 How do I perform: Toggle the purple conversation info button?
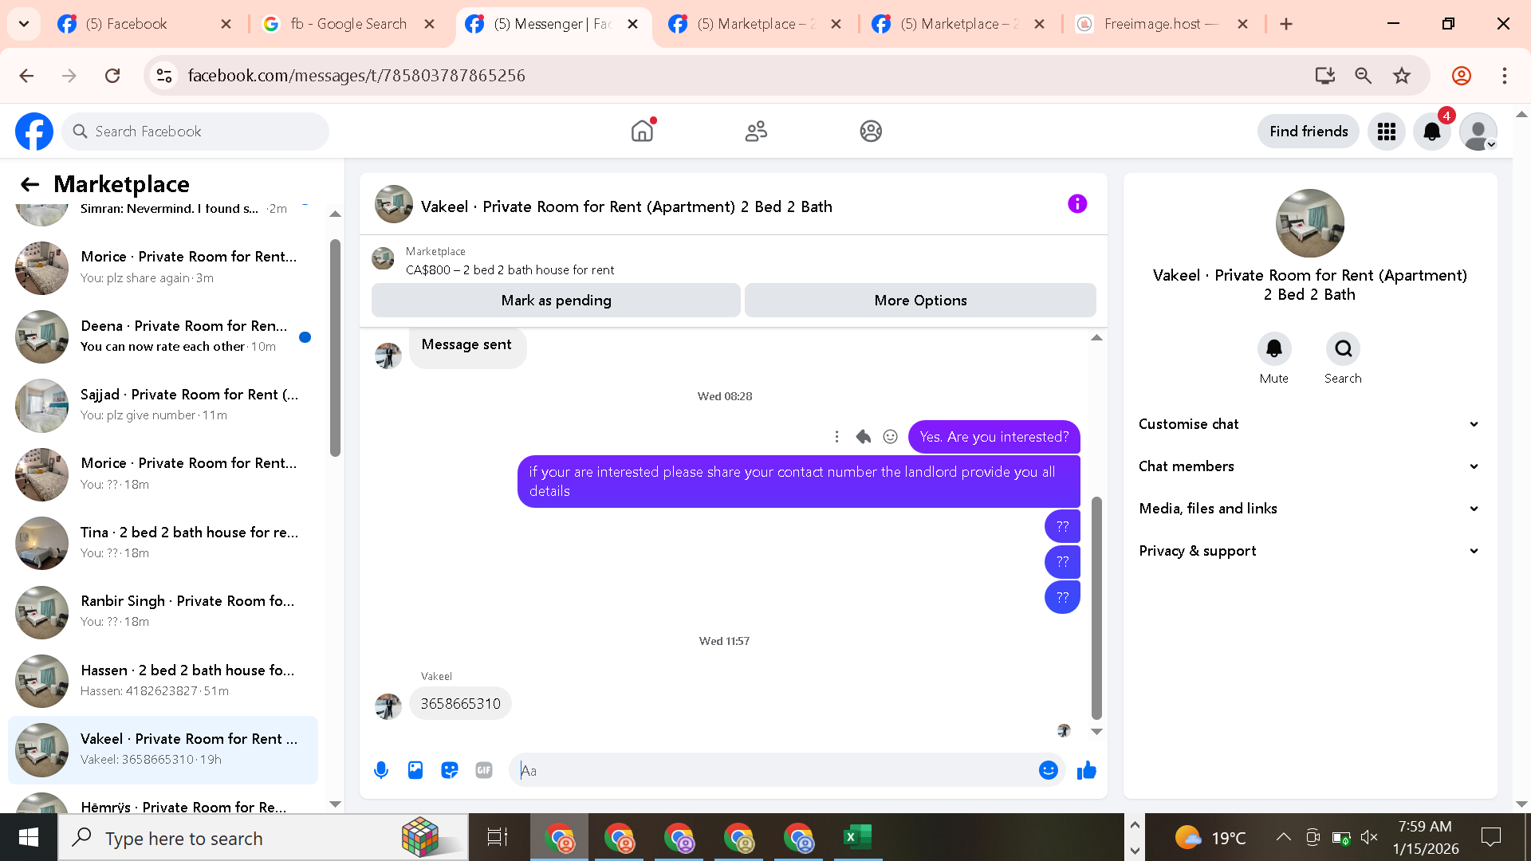[1076, 204]
